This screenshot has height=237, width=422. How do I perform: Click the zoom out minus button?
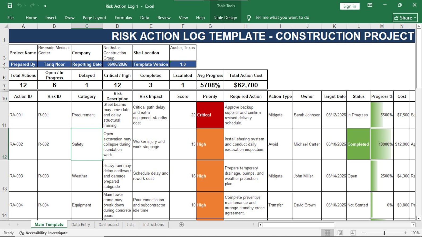363,233
